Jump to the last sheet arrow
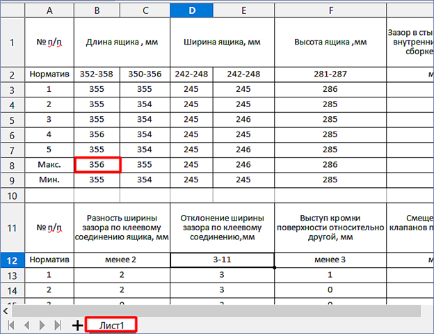The image size is (434, 334). 58,325
